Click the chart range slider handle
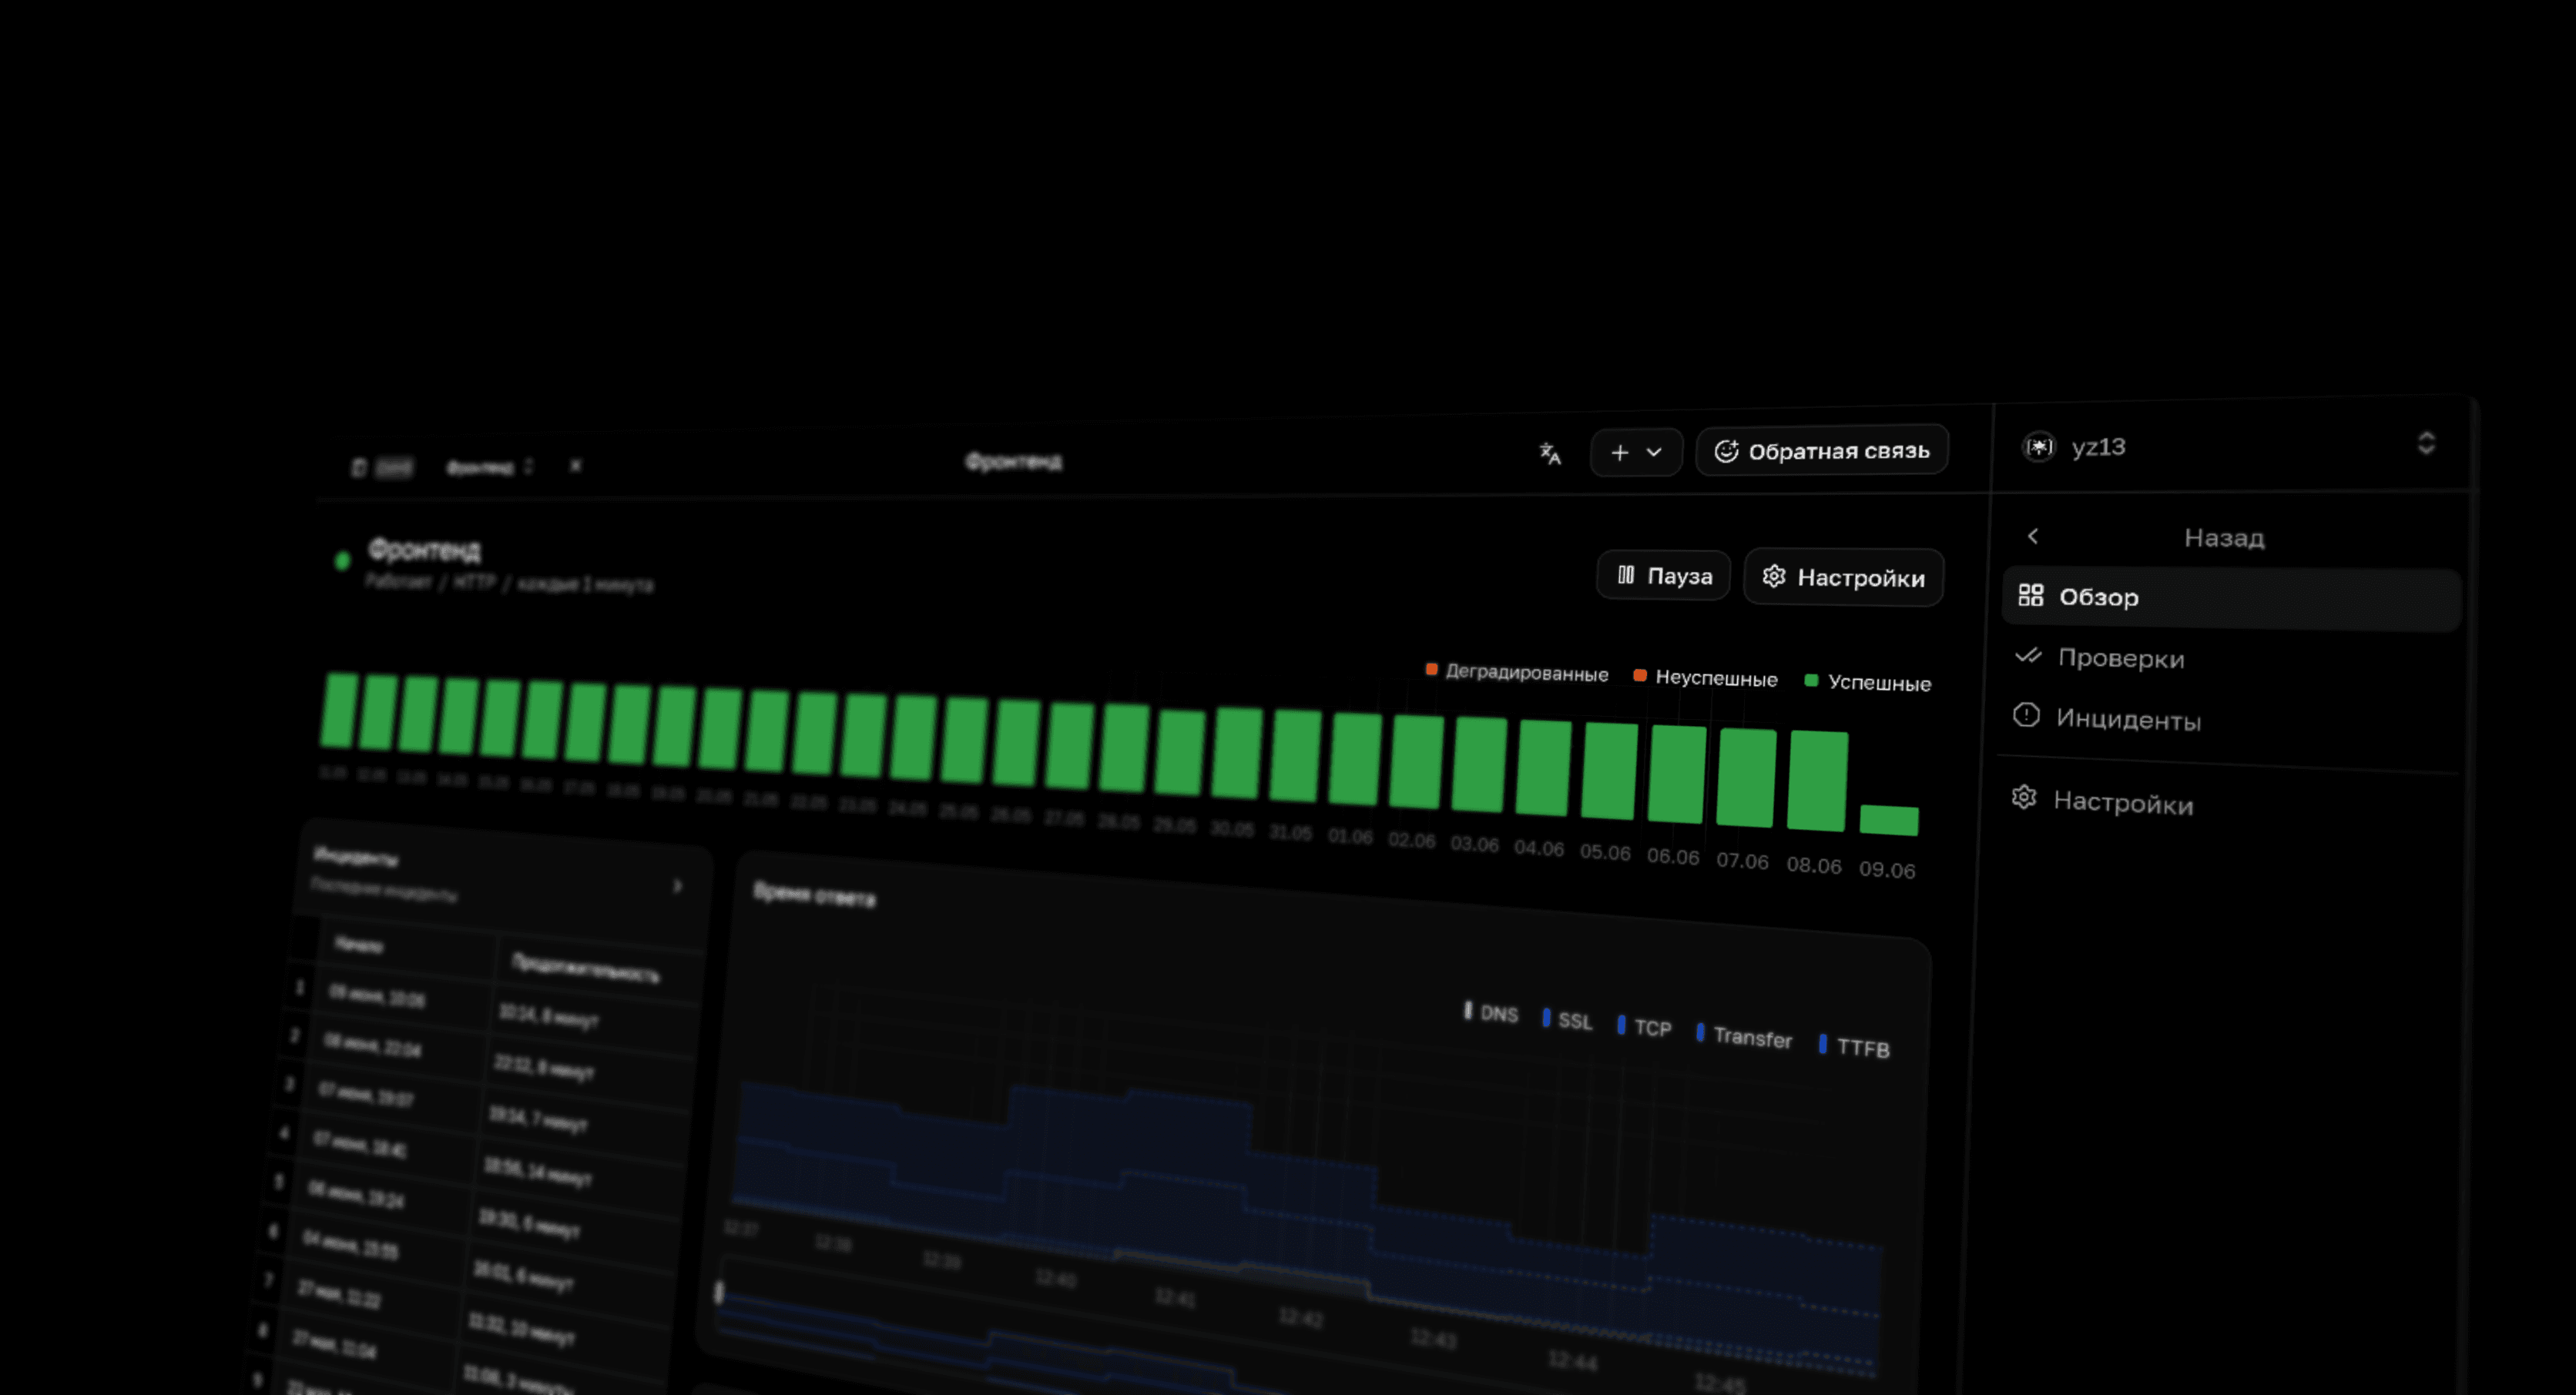 pyautogui.click(x=718, y=1292)
